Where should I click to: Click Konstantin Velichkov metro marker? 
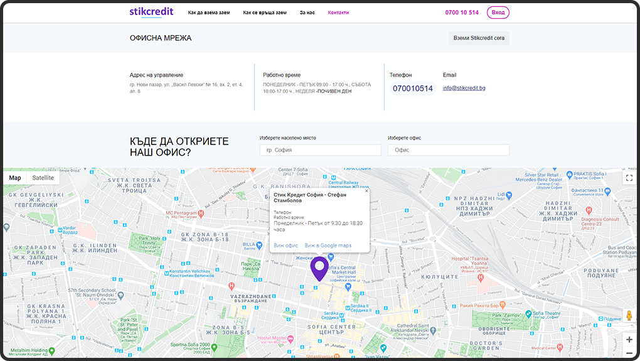[x=166, y=273]
